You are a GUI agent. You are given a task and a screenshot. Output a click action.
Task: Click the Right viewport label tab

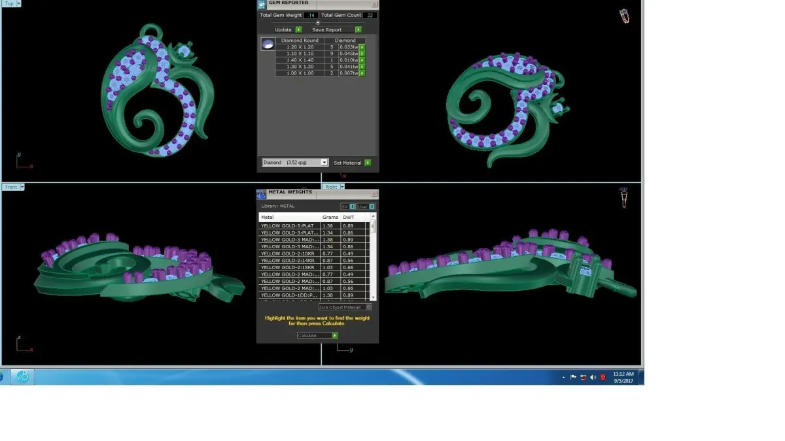point(332,187)
